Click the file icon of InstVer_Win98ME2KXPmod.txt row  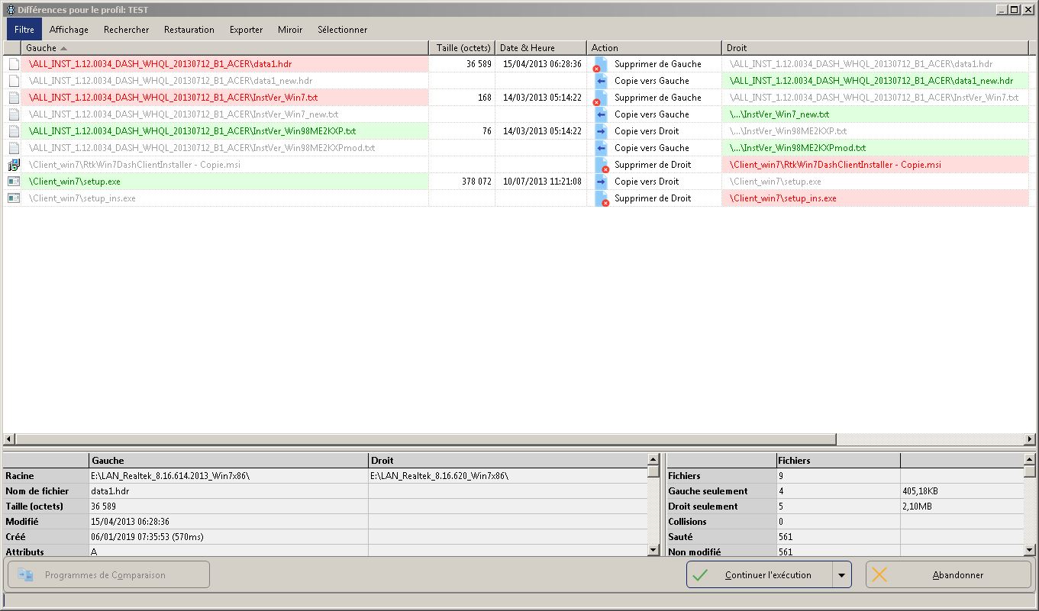[14, 148]
